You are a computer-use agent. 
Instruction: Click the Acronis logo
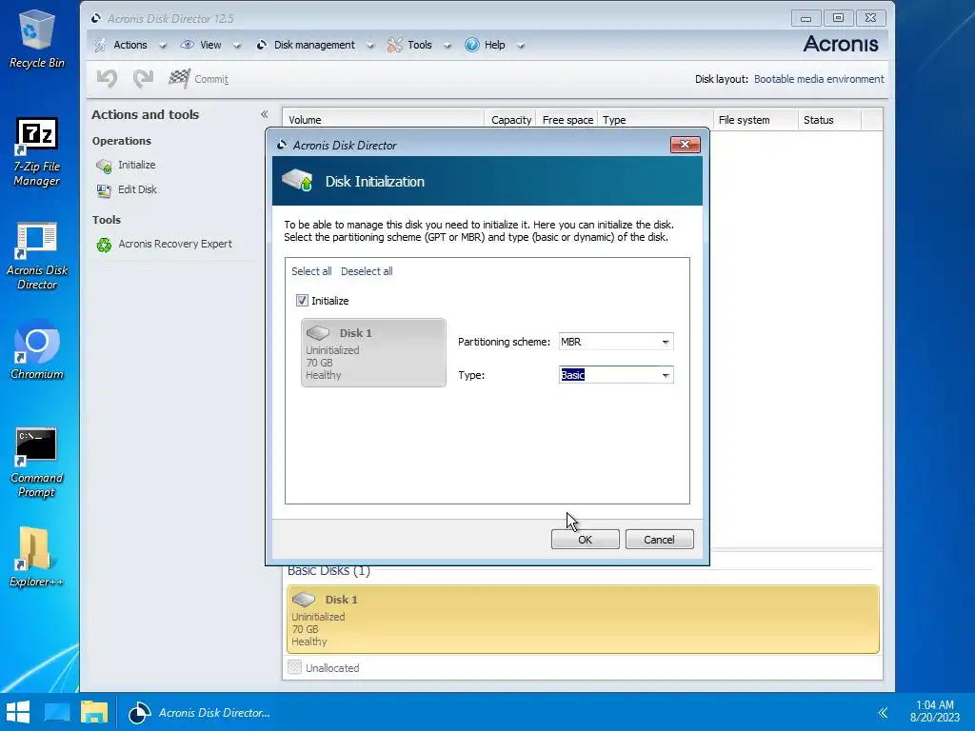pos(841,44)
